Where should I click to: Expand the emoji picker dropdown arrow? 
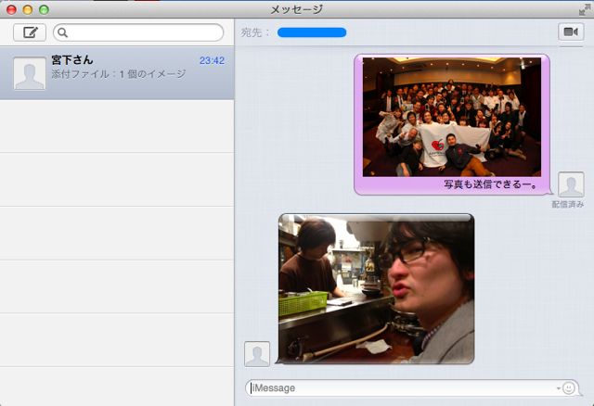[559, 388]
